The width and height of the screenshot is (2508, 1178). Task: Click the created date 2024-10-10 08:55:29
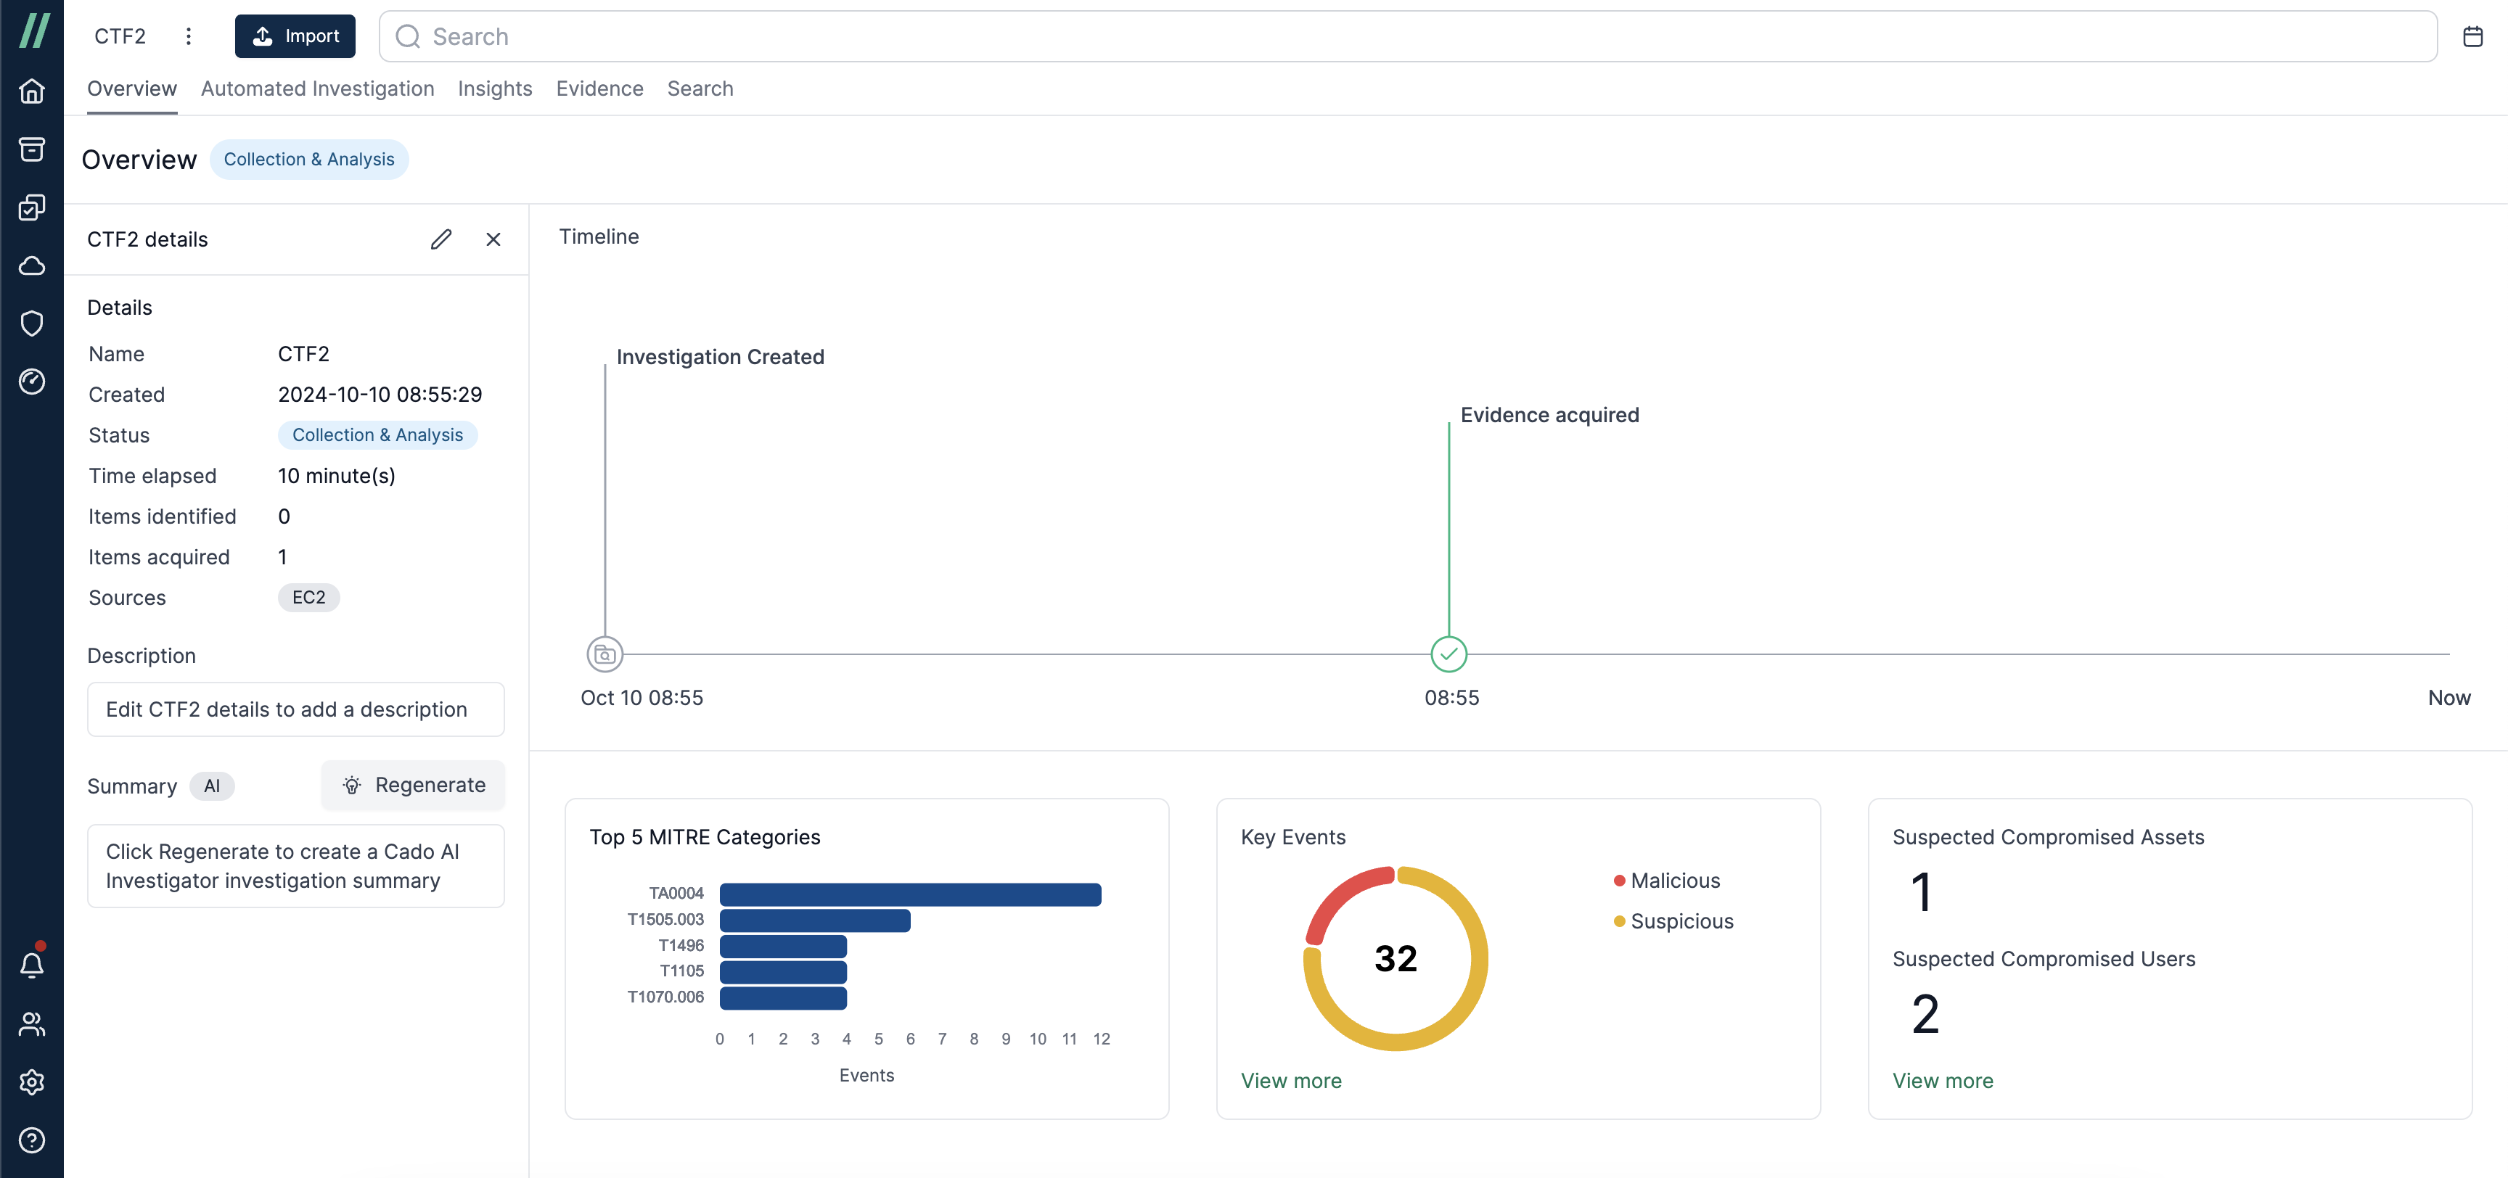pyautogui.click(x=380, y=395)
